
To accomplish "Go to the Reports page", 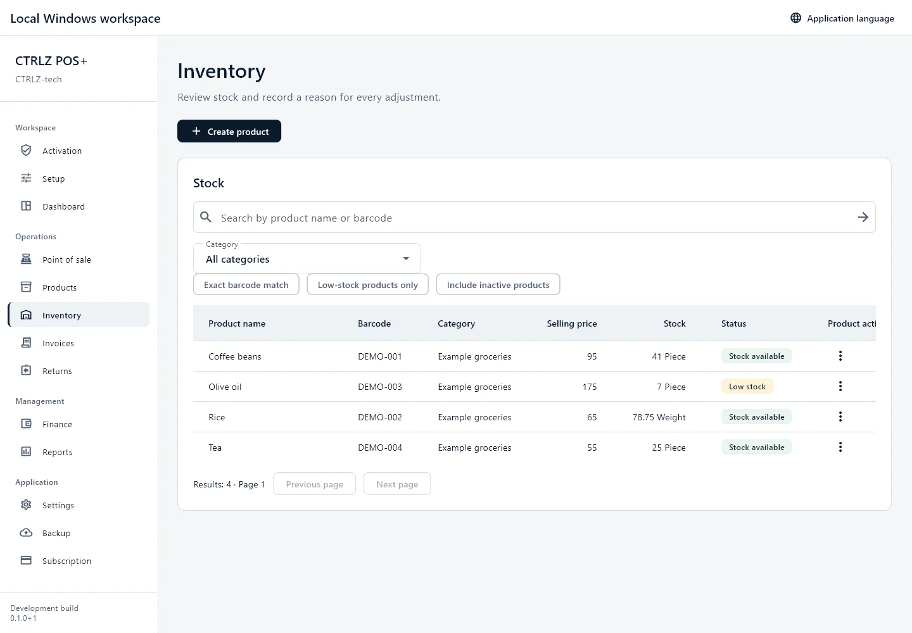I will point(79,452).
